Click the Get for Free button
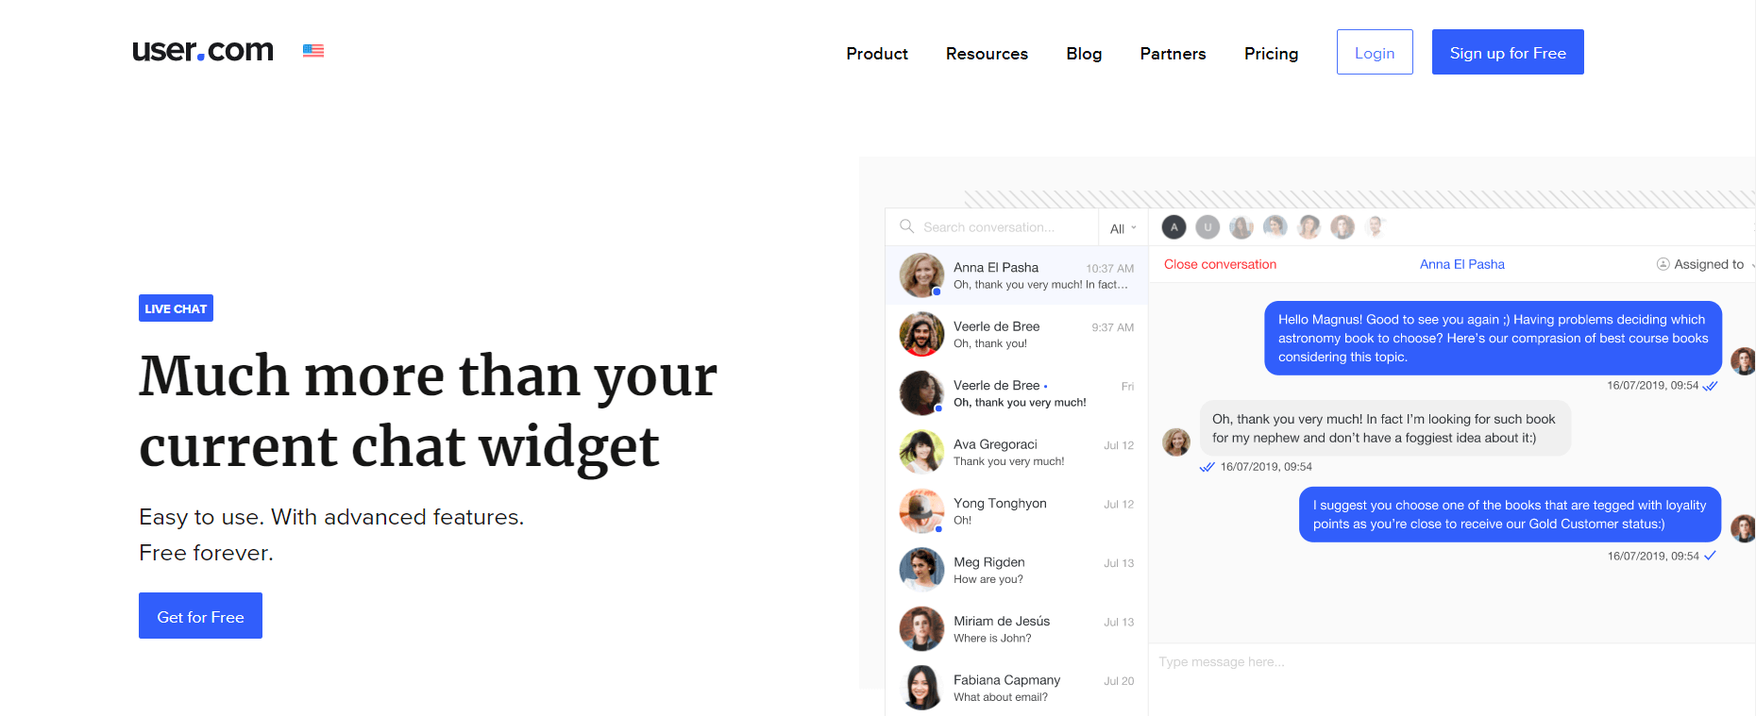 [x=200, y=616]
